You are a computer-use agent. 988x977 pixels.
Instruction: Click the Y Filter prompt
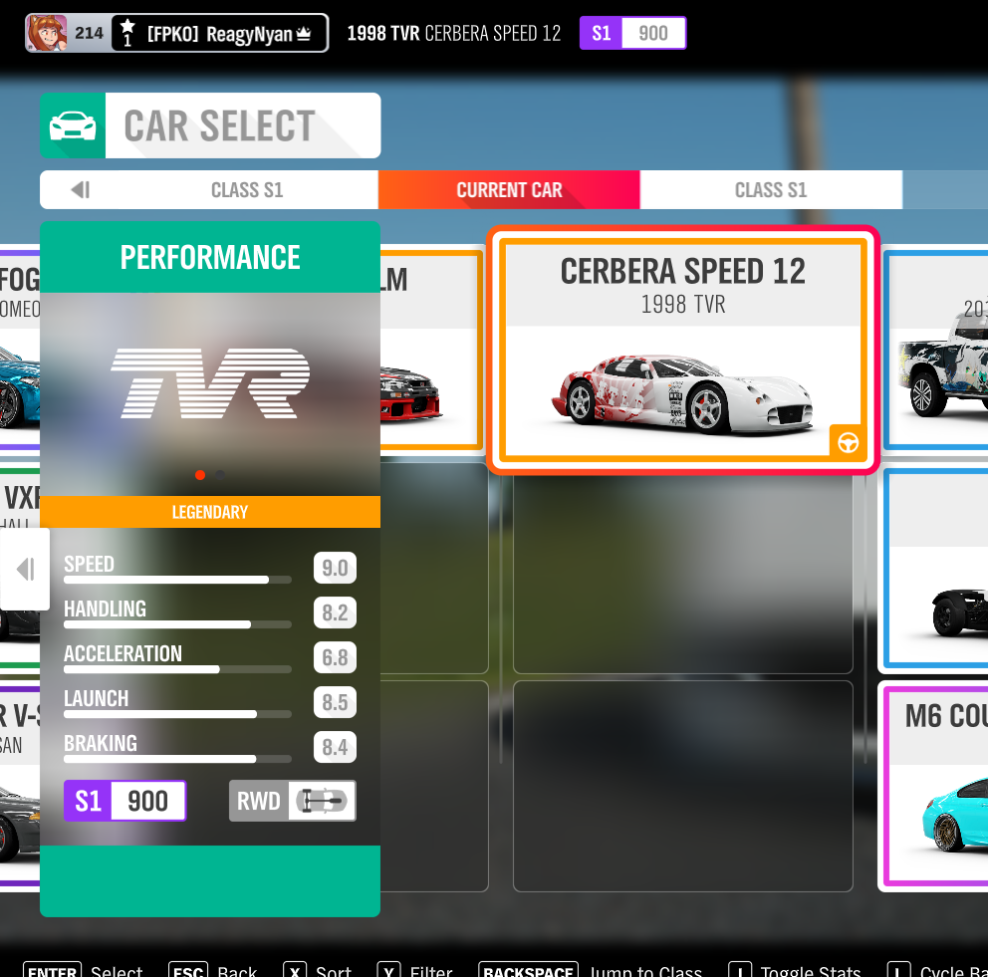pyautogui.click(x=414, y=969)
